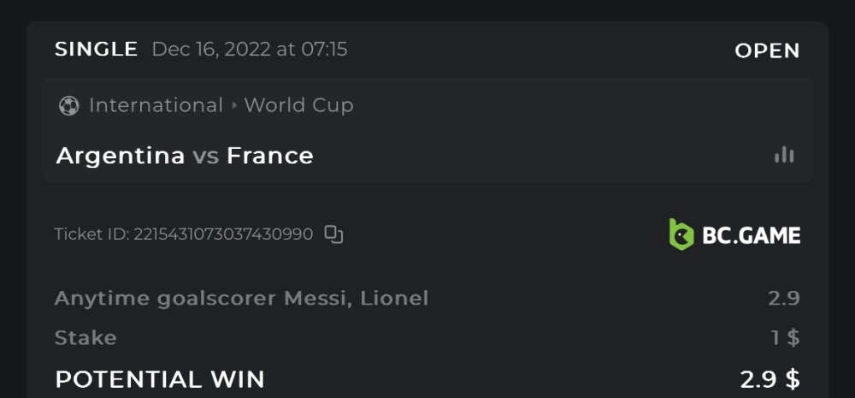Click the POTENTIAL WIN label
855x398 pixels.
click(x=160, y=378)
